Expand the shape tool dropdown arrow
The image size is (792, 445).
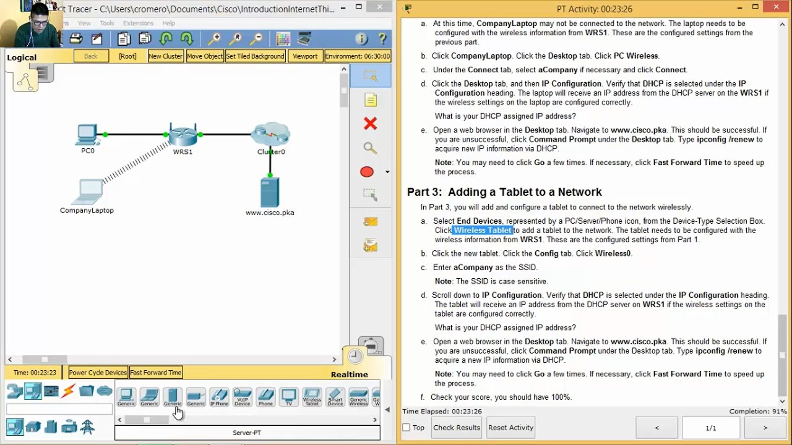click(x=387, y=172)
